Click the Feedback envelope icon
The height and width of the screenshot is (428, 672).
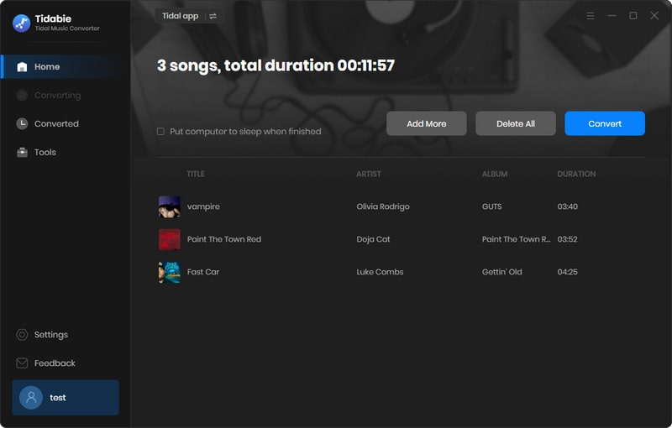click(22, 363)
